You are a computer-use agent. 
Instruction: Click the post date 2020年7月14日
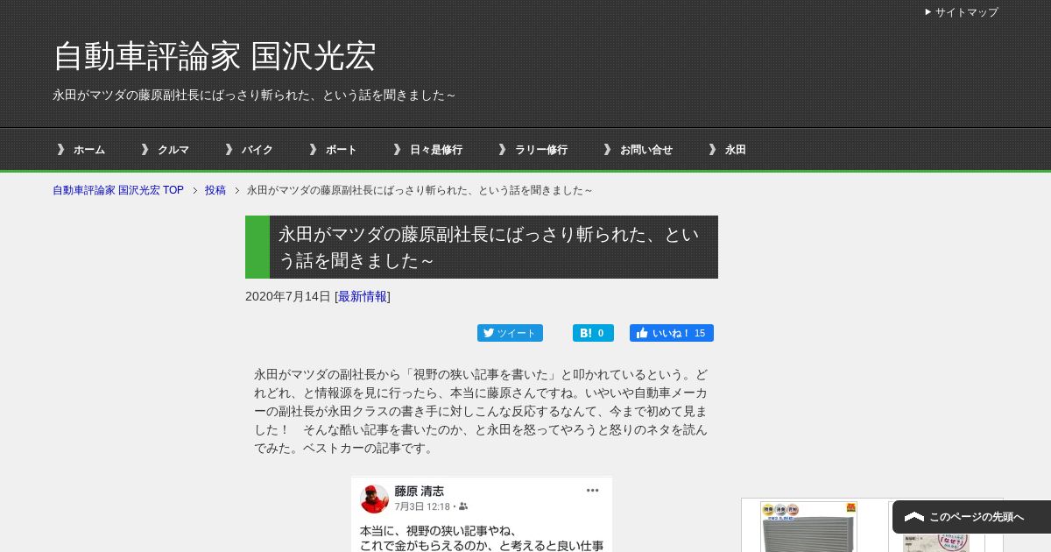click(288, 296)
